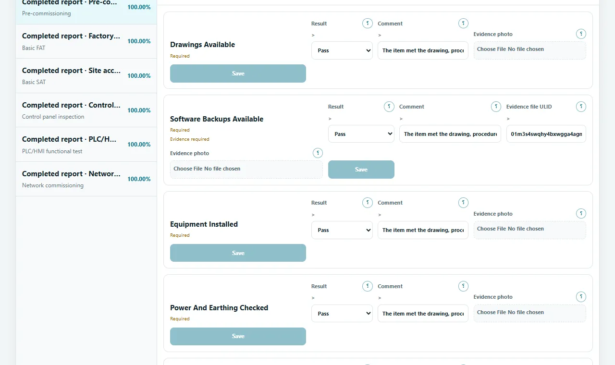Click help icon beside Evidence photo in Power And Earthing
This screenshot has width=615, height=365.
click(581, 297)
